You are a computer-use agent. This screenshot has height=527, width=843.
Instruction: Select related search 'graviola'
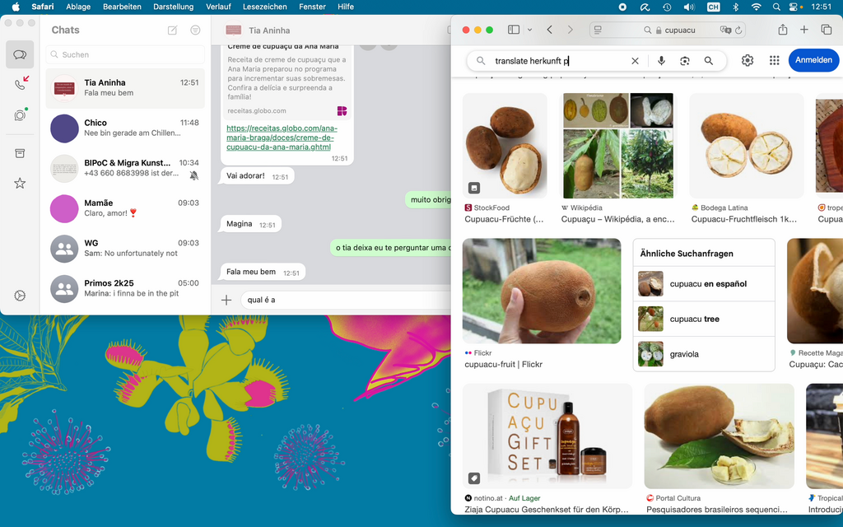point(704,354)
